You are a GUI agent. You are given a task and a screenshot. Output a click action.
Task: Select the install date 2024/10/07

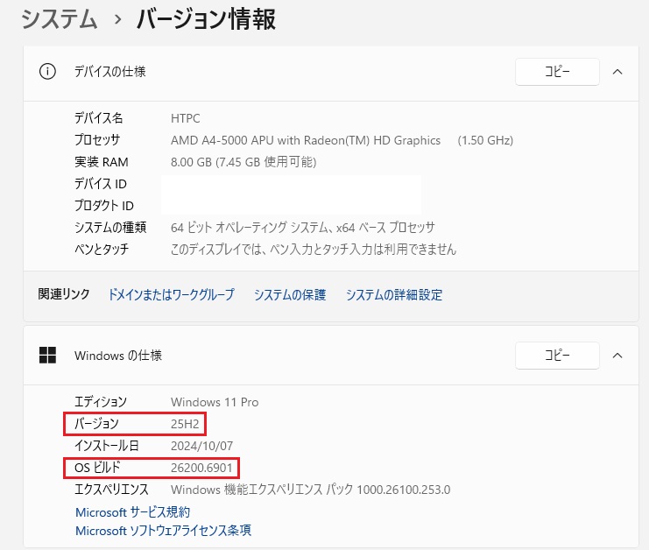coord(201,446)
